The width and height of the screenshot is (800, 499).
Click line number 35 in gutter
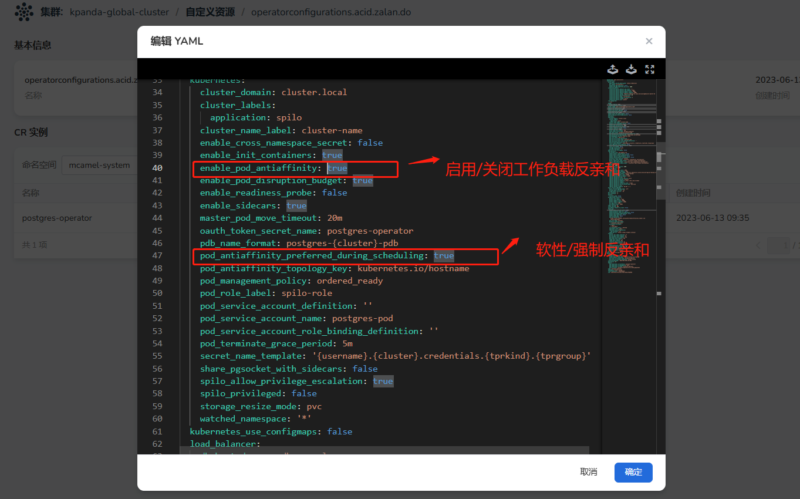[x=157, y=105]
